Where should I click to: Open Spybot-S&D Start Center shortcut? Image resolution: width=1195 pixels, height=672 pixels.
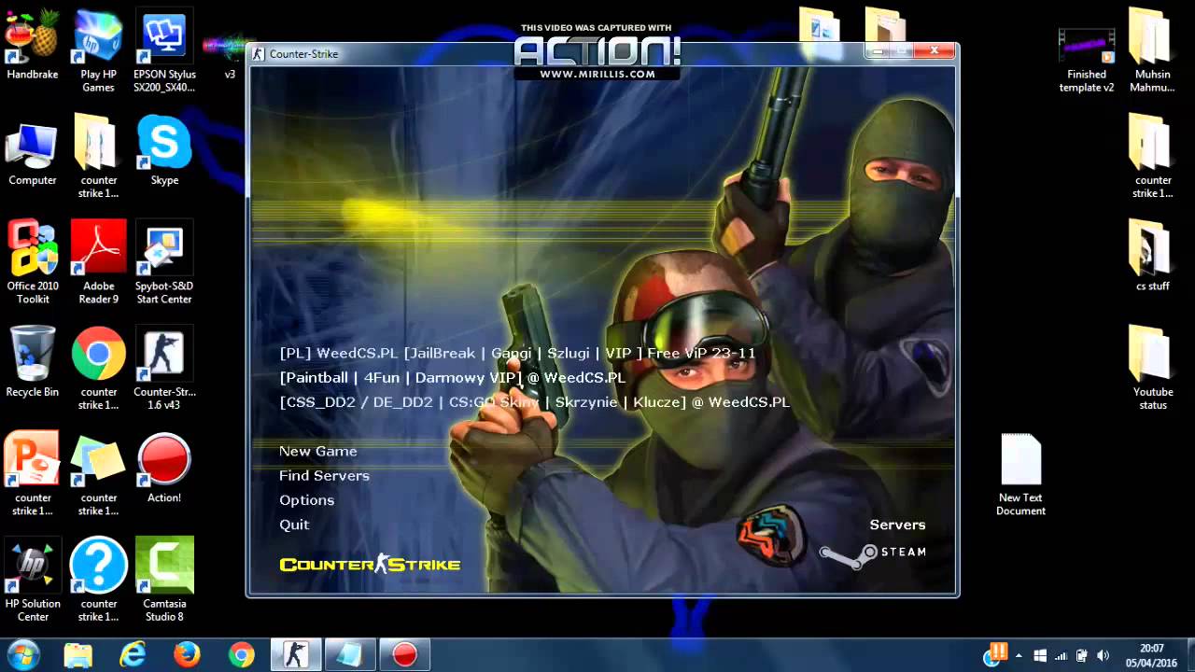coord(164,262)
